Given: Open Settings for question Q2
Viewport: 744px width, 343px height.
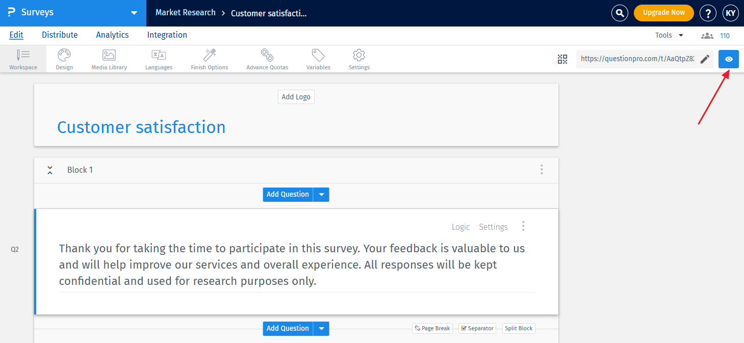Looking at the screenshot, I should tap(493, 227).
